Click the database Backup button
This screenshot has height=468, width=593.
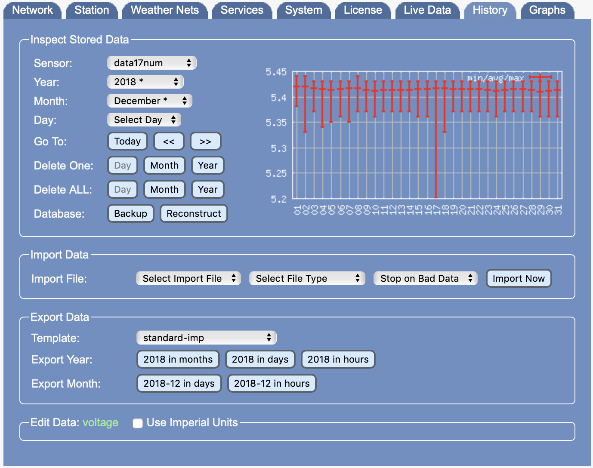[x=131, y=213]
